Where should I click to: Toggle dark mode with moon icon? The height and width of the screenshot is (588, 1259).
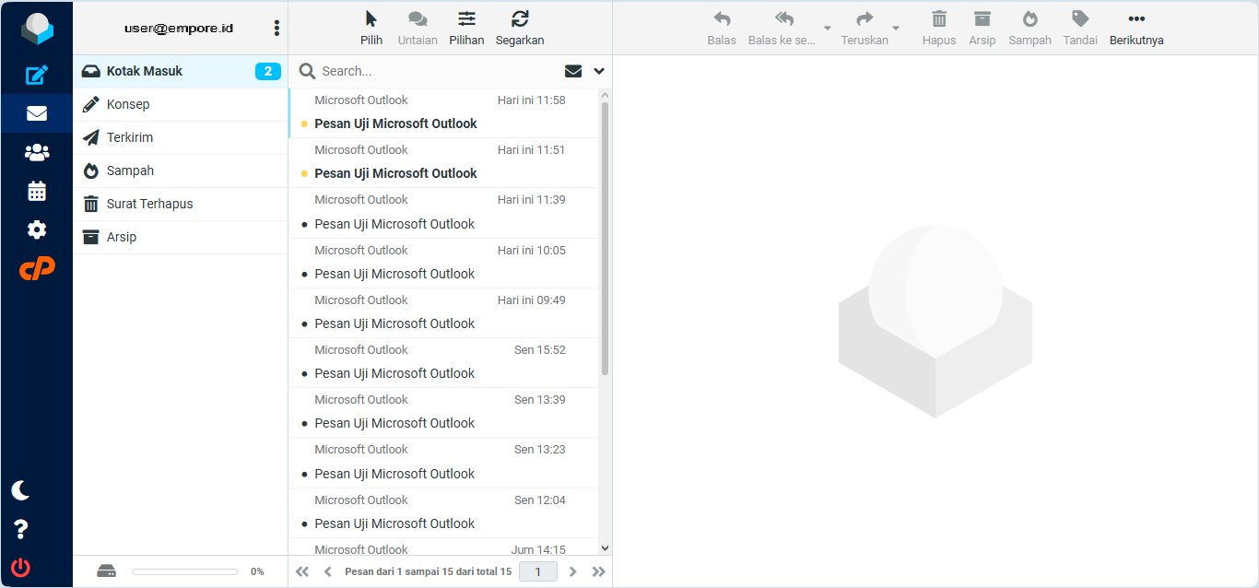[20, 490]
